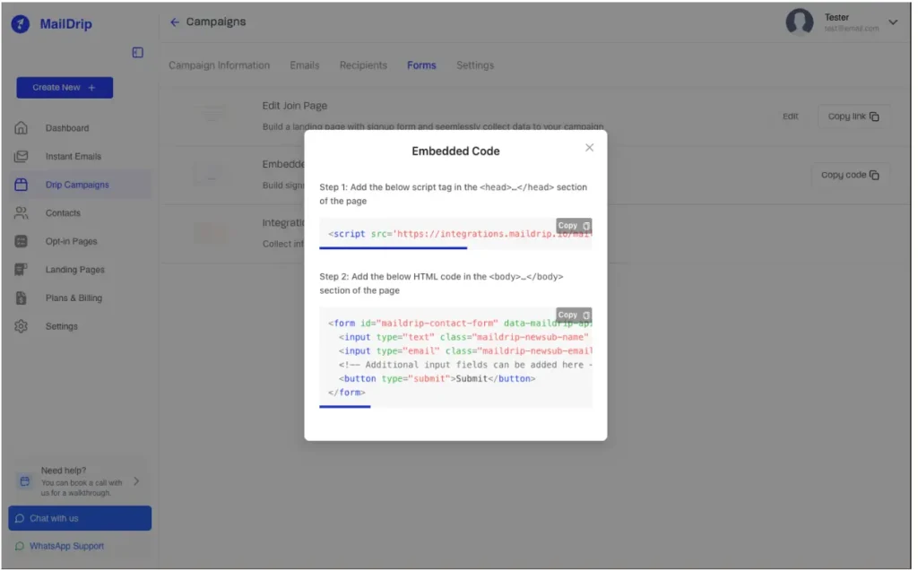Screen dimensions: 918x570
Task: Click the Landing Pages icon
Action: pyautogui.click(x=22, y=269)
